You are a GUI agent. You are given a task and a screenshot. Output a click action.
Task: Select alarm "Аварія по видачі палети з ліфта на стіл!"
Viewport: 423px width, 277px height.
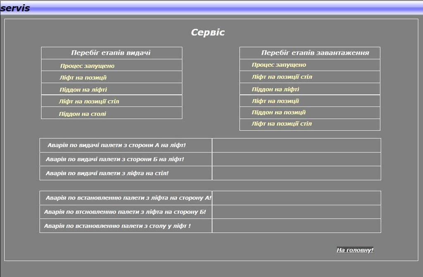(x=107, y=173)
